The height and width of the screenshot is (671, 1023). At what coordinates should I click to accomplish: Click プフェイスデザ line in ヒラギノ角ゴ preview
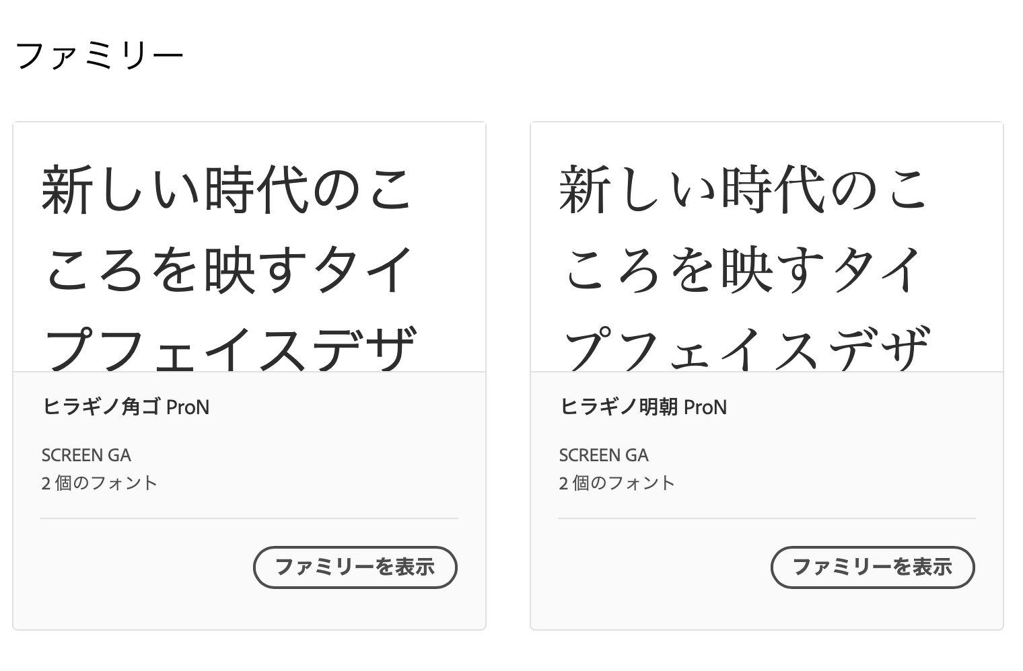[x=230, y=348]
